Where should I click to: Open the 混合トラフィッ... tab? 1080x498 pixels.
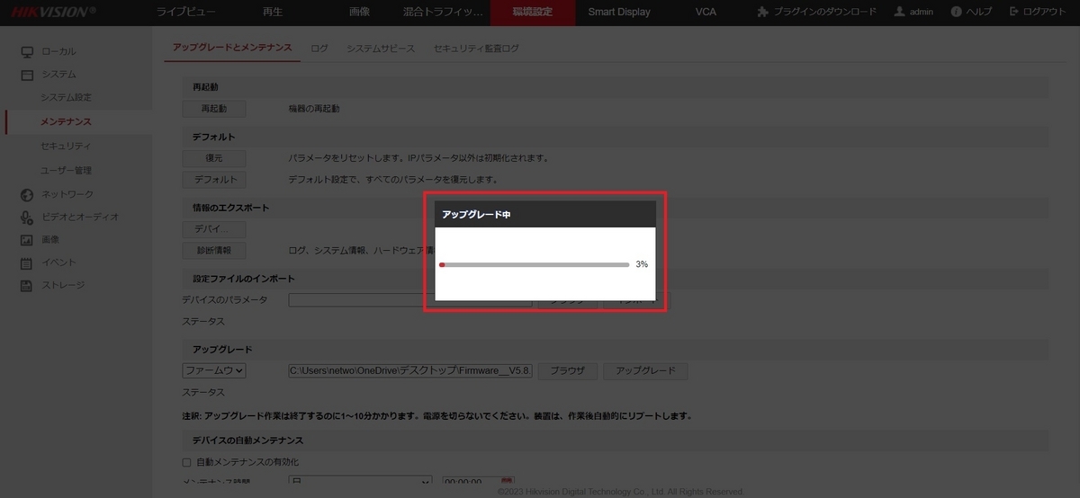(444, 13)
